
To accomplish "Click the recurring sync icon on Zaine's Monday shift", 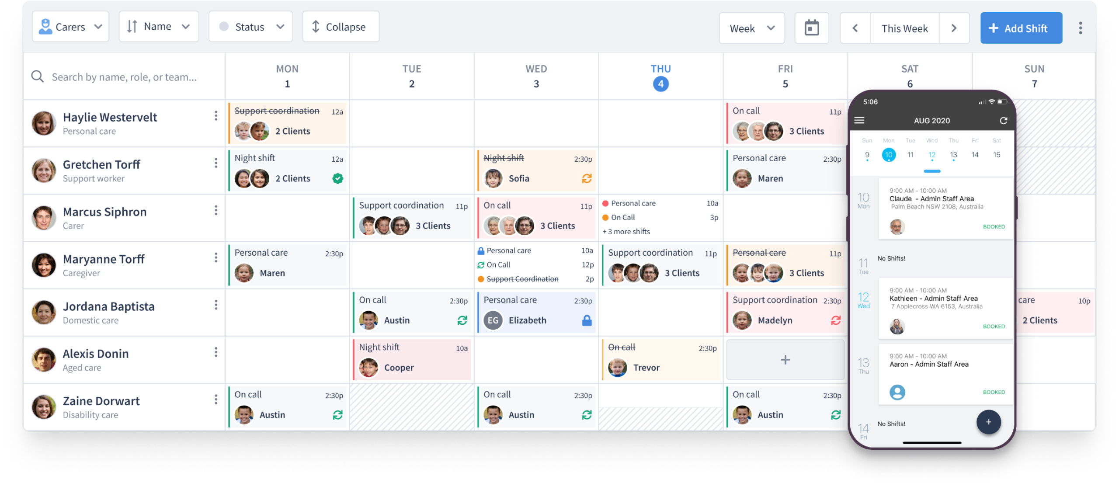I will [x=336, y=414].
